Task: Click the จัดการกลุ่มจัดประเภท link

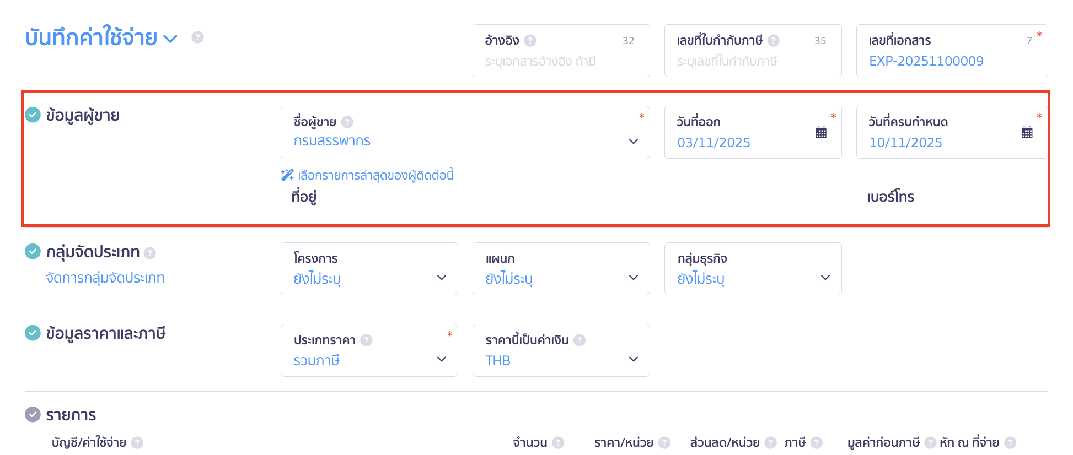Action: pyautogui.click(x=105, y=278)
